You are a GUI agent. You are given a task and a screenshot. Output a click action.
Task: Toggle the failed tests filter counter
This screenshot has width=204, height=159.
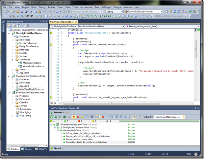tap(79, 121)
